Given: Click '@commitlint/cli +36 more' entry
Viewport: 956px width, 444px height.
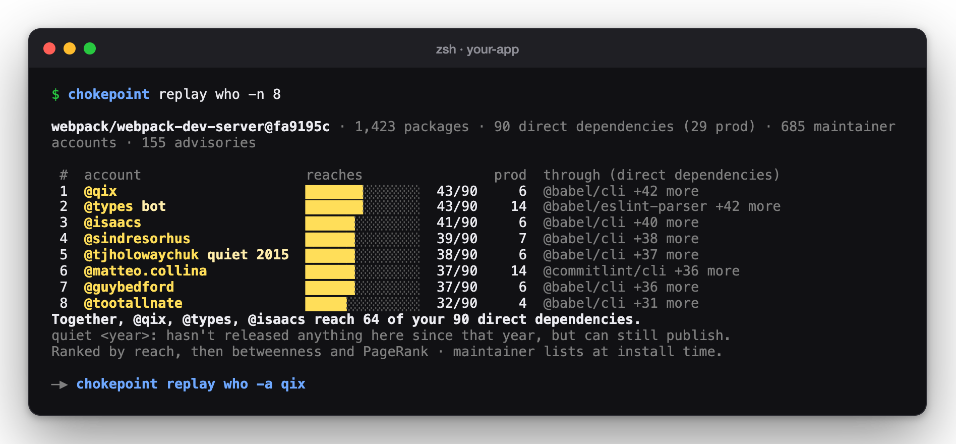Looking at the screenshot, I should click(x=641, y=271).
